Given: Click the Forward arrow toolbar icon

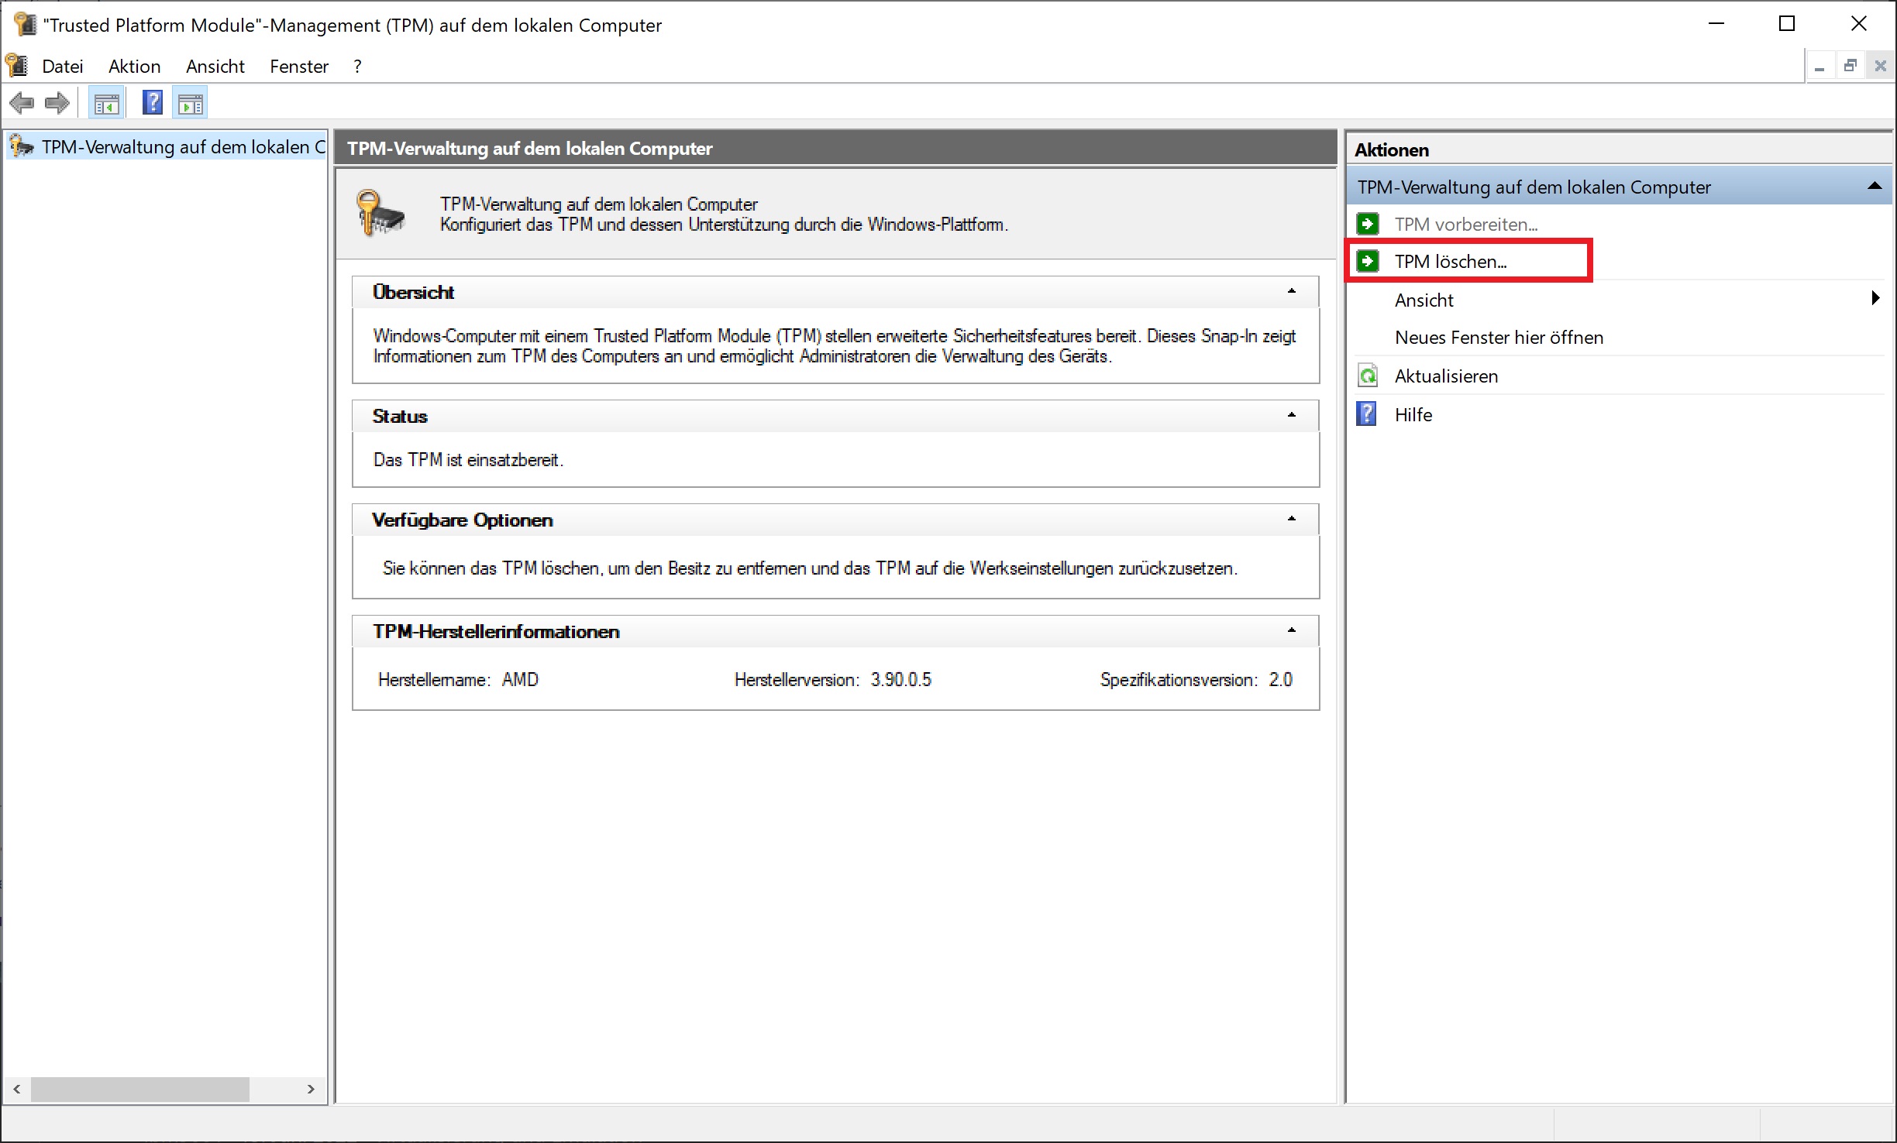Looking at the screenshot, I should pos(57,103).
